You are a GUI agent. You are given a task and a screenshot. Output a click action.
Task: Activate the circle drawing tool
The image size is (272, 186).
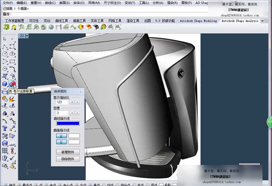point(5,54)
